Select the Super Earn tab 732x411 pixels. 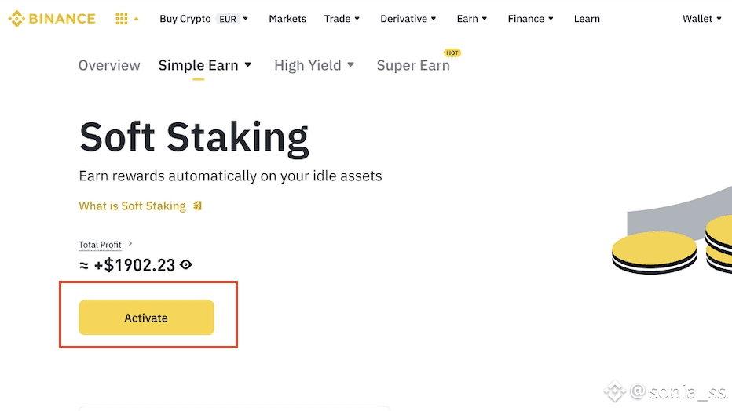pos(413,66)
